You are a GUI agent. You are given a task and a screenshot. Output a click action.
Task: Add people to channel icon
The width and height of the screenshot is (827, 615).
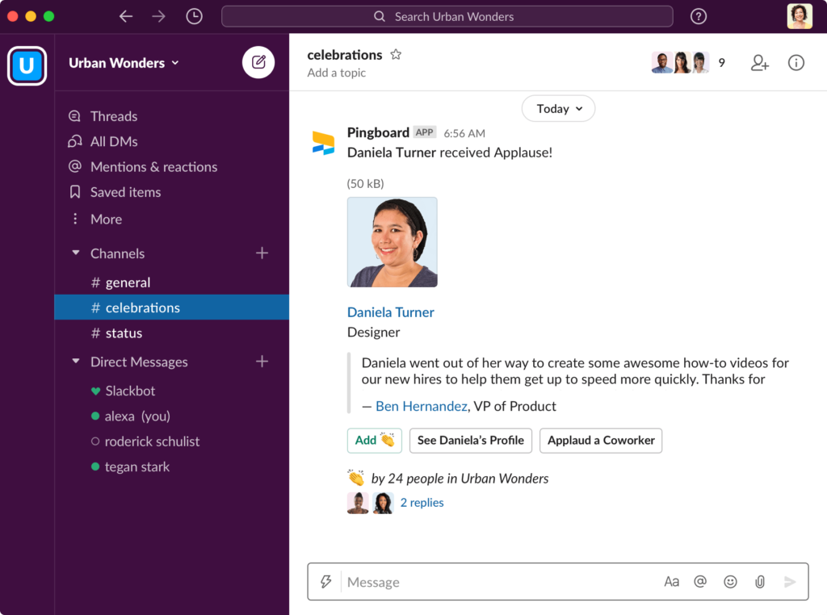pyautogui.click(x=759, y=63)
